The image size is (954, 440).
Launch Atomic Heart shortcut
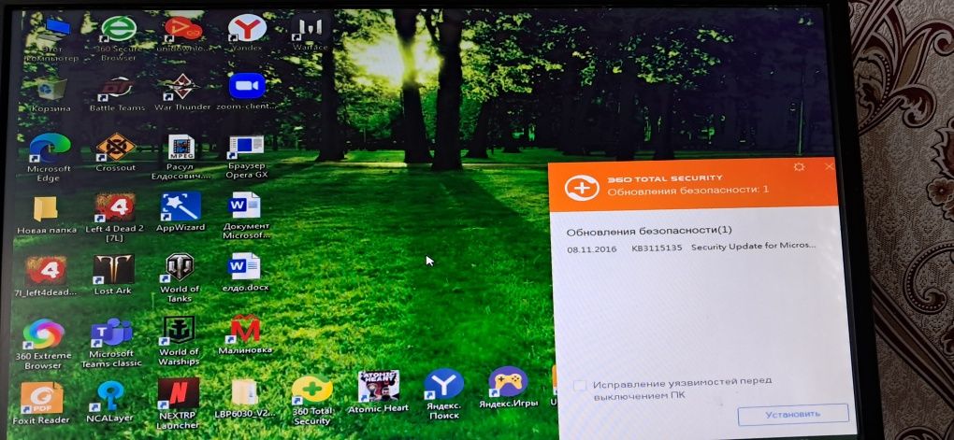coord(378,392)
